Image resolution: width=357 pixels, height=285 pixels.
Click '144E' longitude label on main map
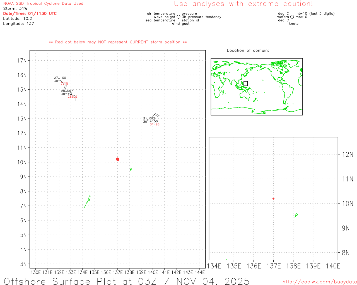(x=200, y=272)
